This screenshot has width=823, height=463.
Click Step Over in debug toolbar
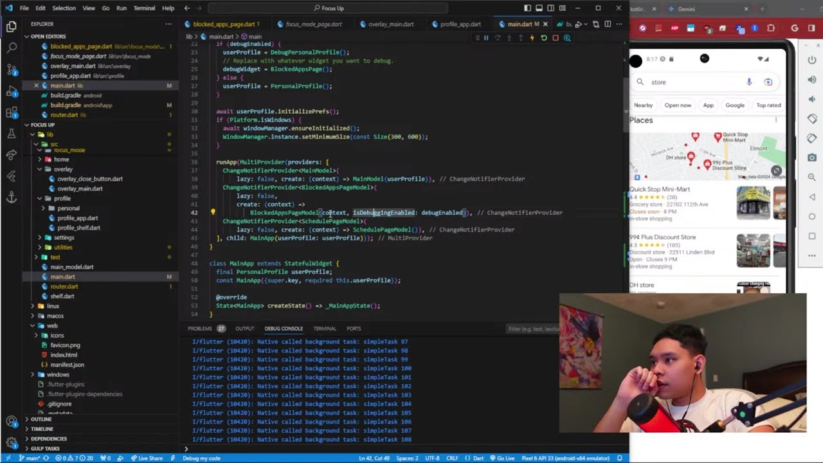click(x=497, y=38)
